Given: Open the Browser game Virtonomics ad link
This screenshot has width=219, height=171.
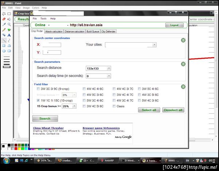Looking at the screenshot, I should (x=101, y=128).
